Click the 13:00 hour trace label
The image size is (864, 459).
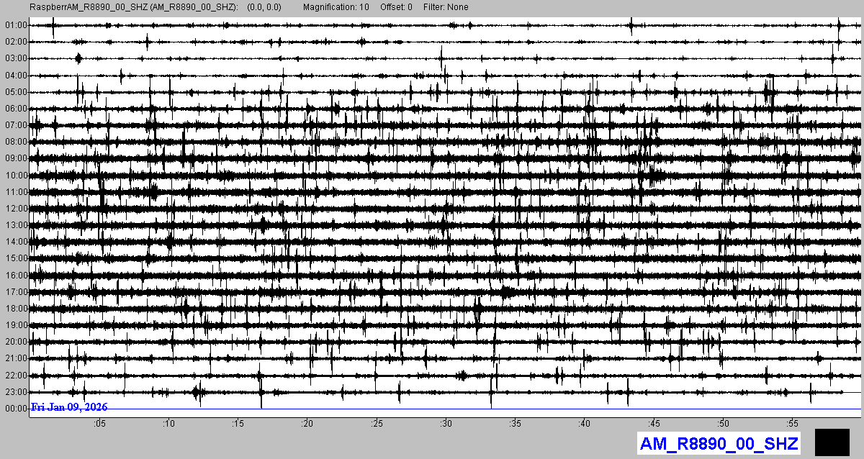click(x=15, y=225)
